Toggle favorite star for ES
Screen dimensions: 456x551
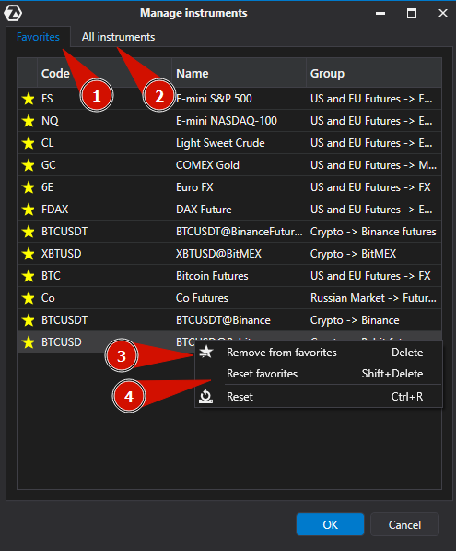(28, 99)
